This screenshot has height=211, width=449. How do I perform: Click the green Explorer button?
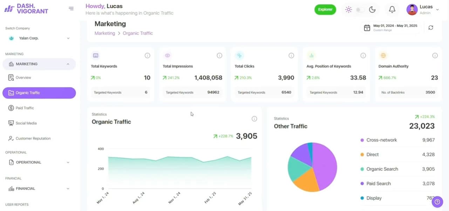click(x=325, y=9)
